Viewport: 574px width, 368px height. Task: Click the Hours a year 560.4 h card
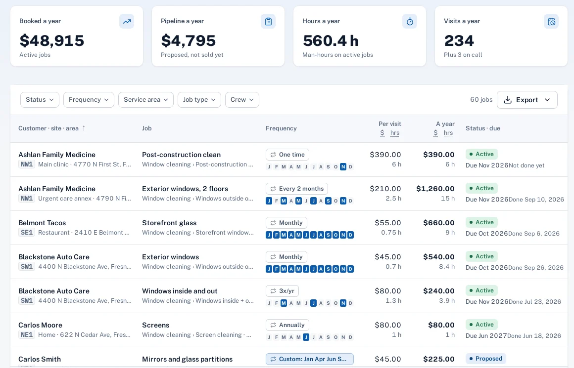coord(359,36)
